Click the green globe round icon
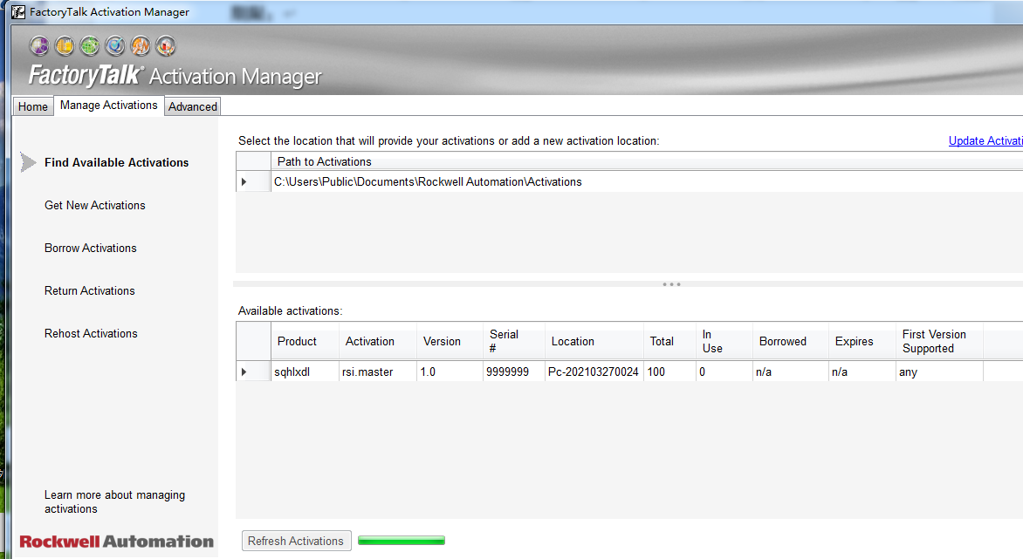 90,45
